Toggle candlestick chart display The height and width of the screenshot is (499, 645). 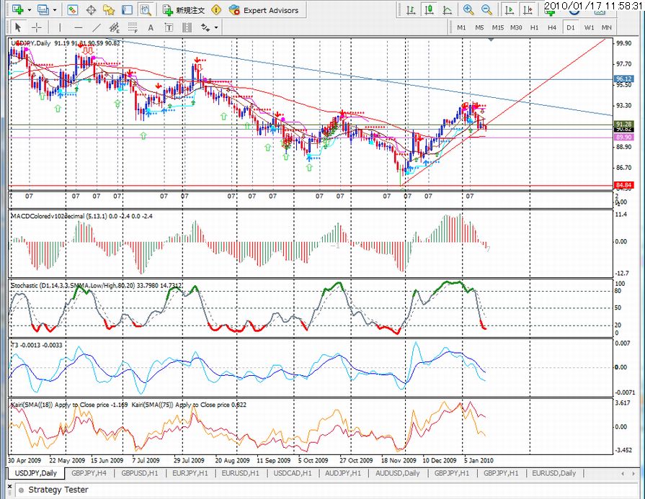coord(429,10)
